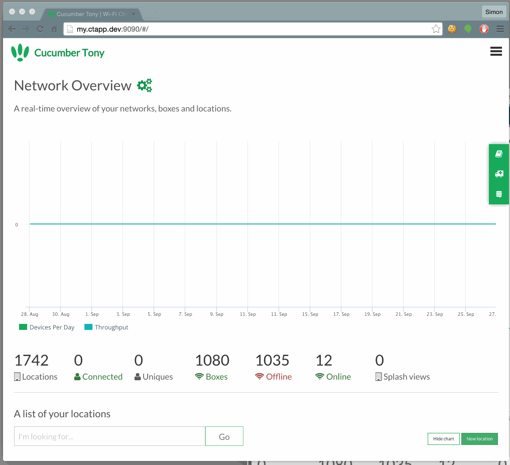Click the book icon in side panel
Viewport: 510px width, 465px height.
499,154
